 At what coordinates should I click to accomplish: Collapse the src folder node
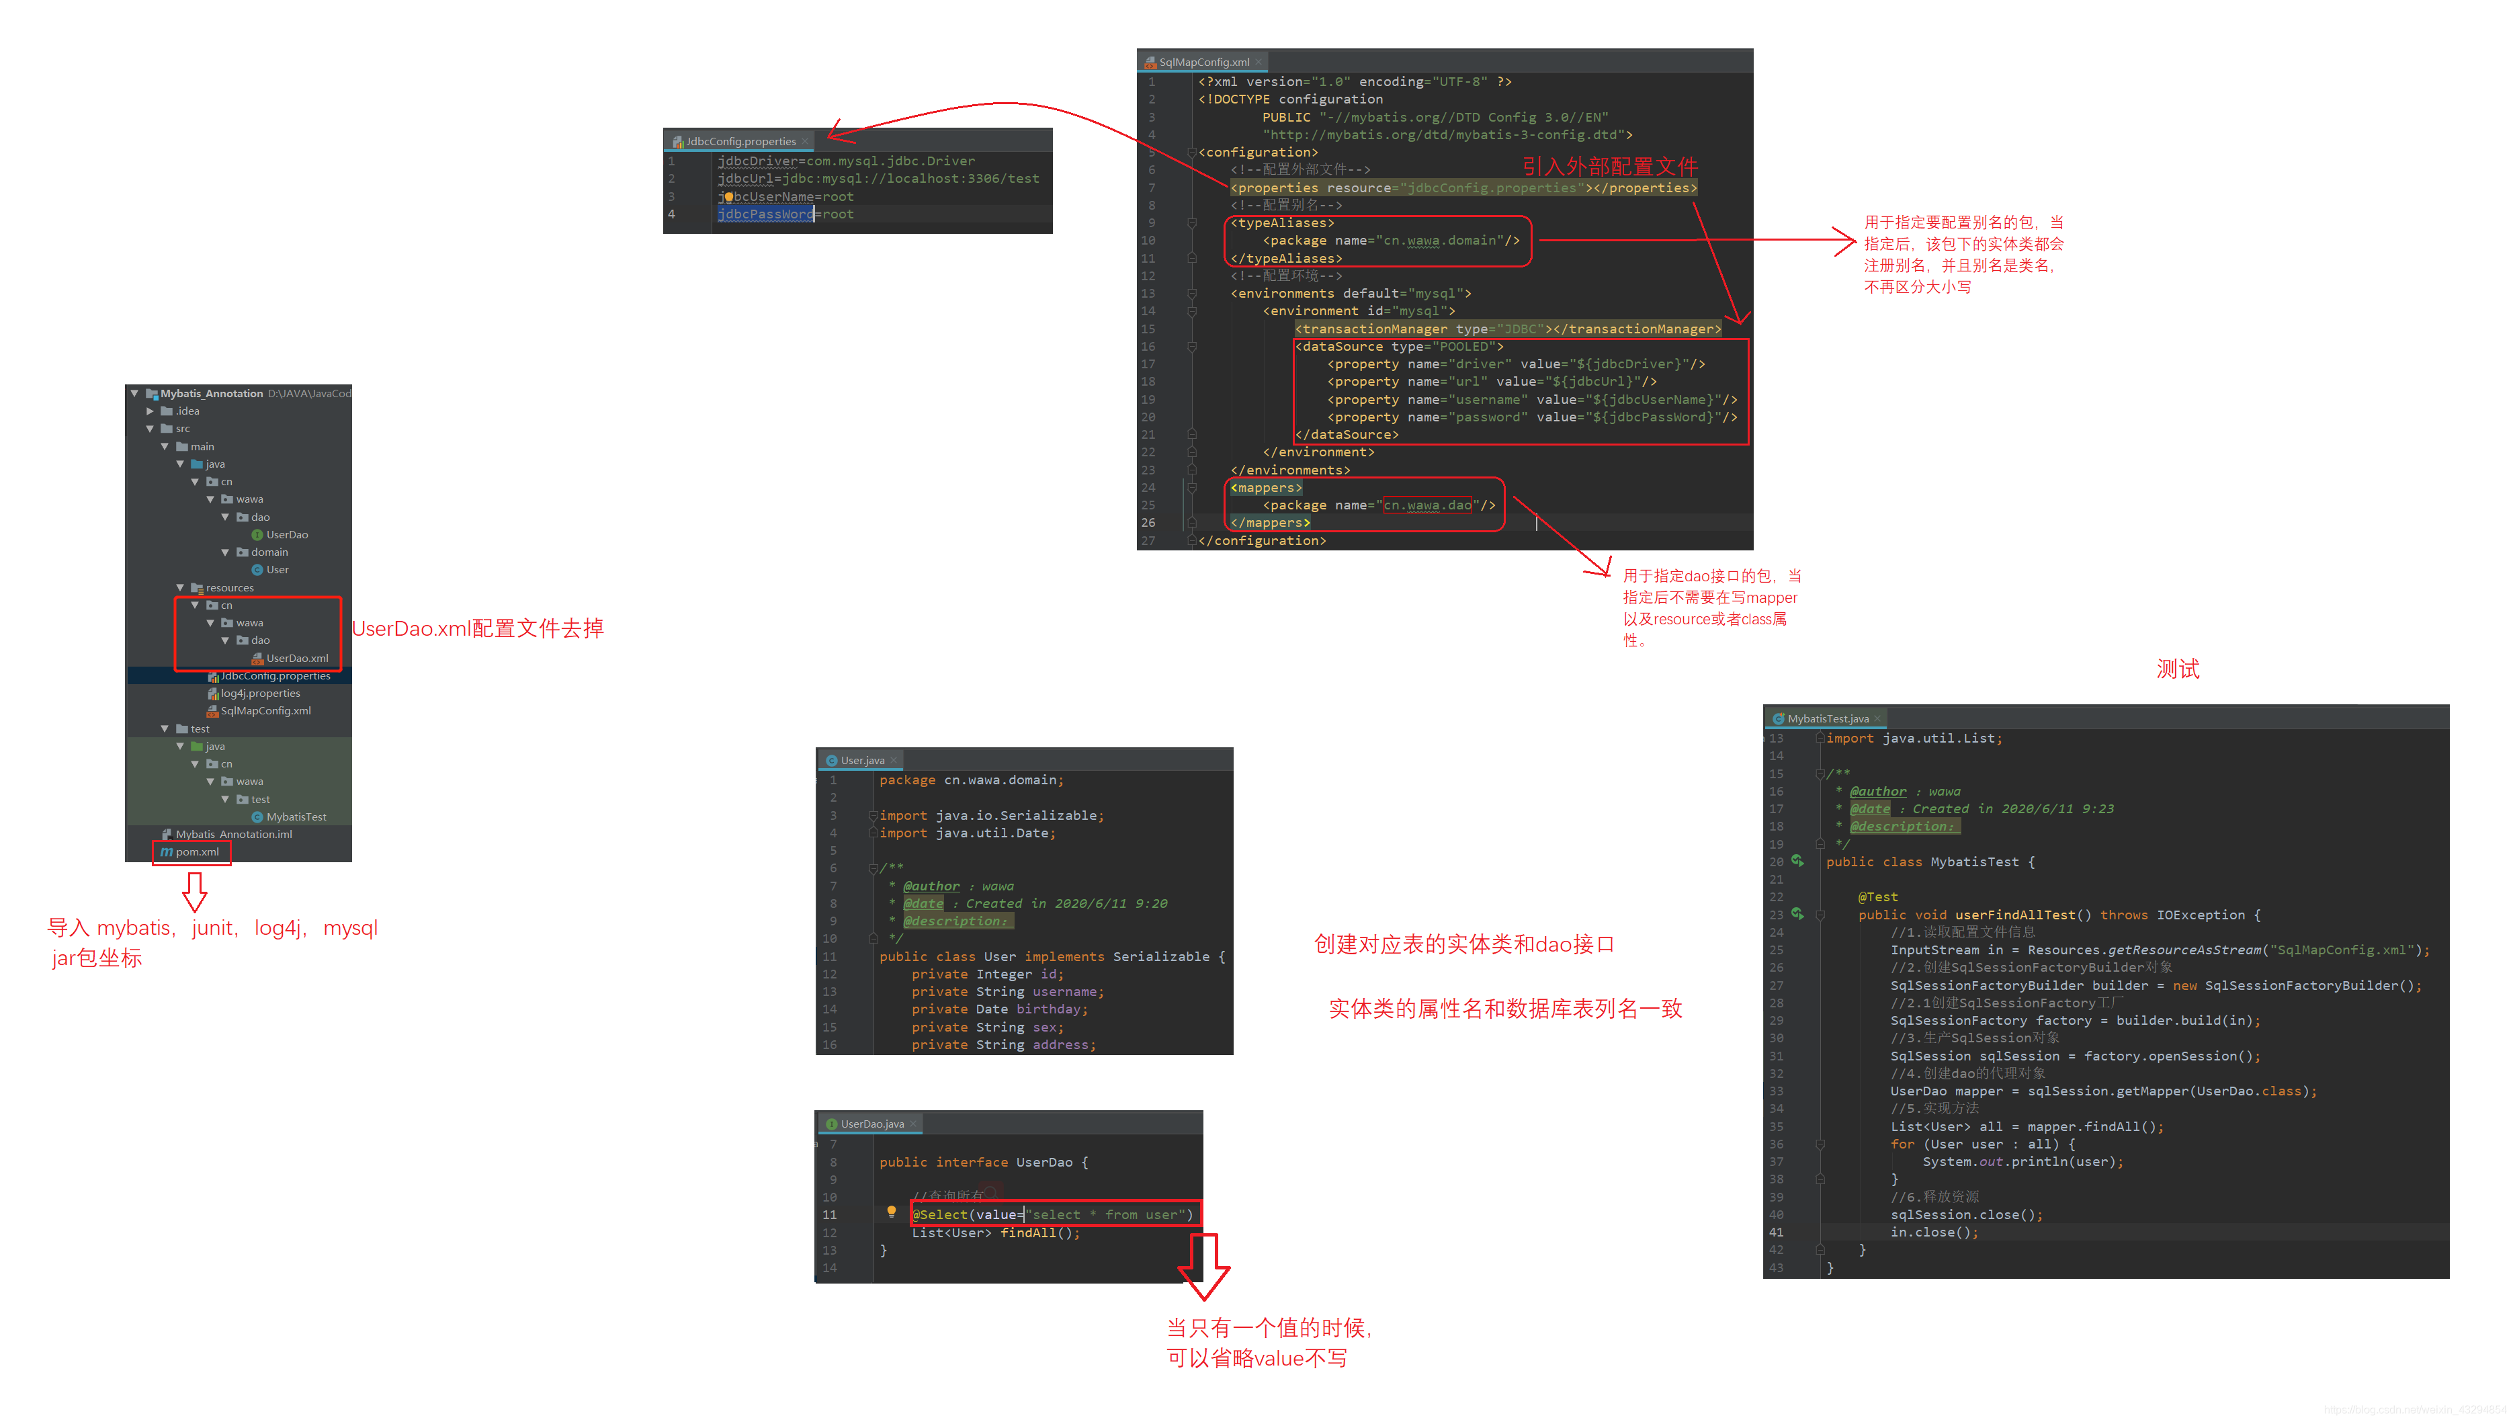pyautogui.click(x=149, y=429)
